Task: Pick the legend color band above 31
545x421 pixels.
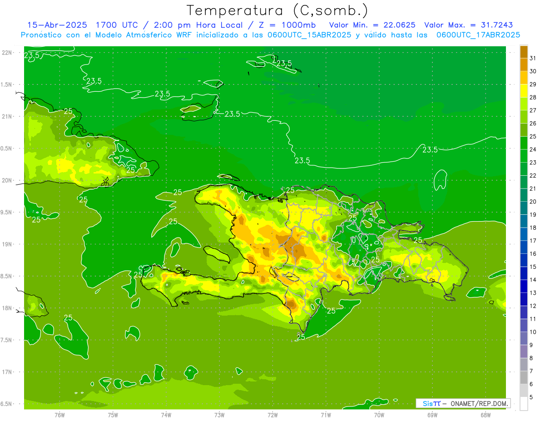Action: (x=524, y=52)
